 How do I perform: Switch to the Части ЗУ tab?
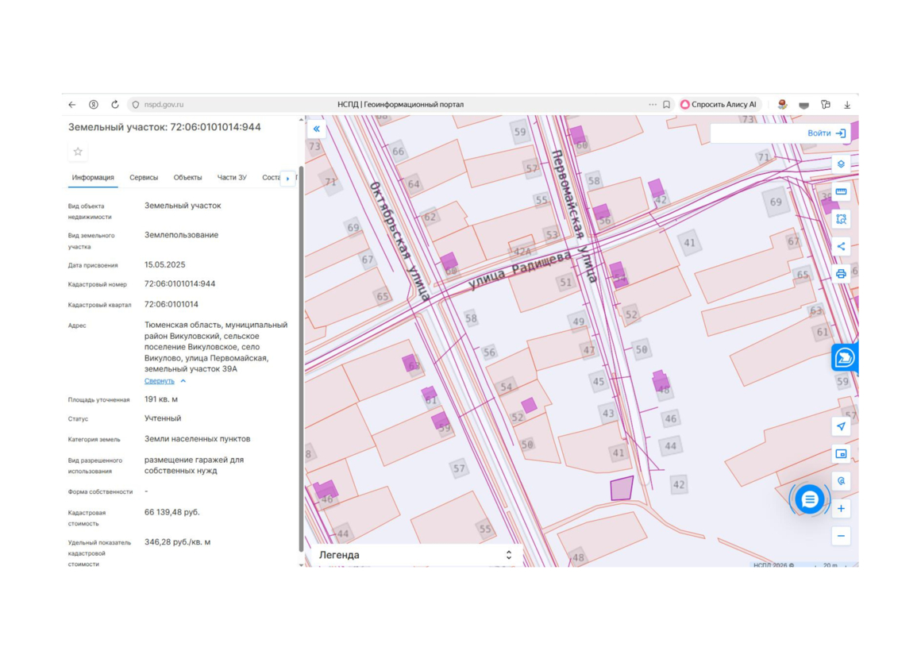point(232,178)
